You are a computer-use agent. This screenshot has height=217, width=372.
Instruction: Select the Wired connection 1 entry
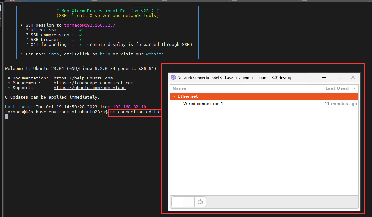coord(203,104)
